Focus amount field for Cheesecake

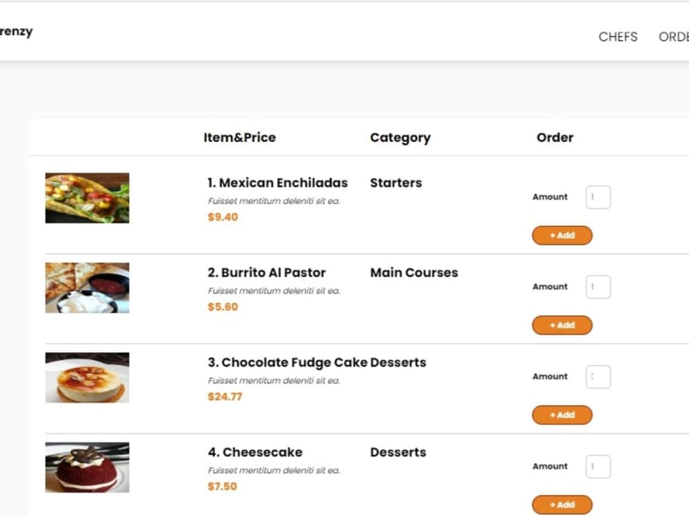(x=598, y=466)
